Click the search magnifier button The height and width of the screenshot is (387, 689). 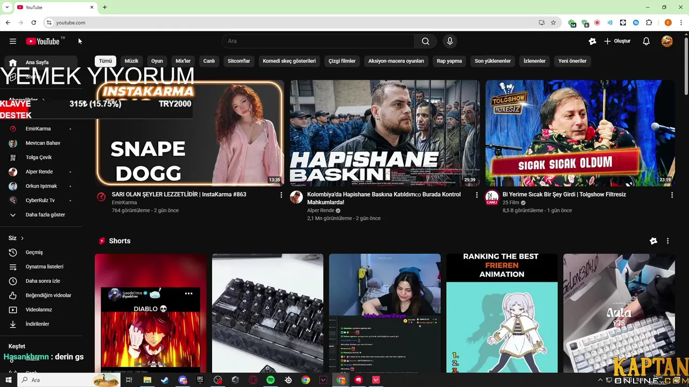click(x=426, y=41)
